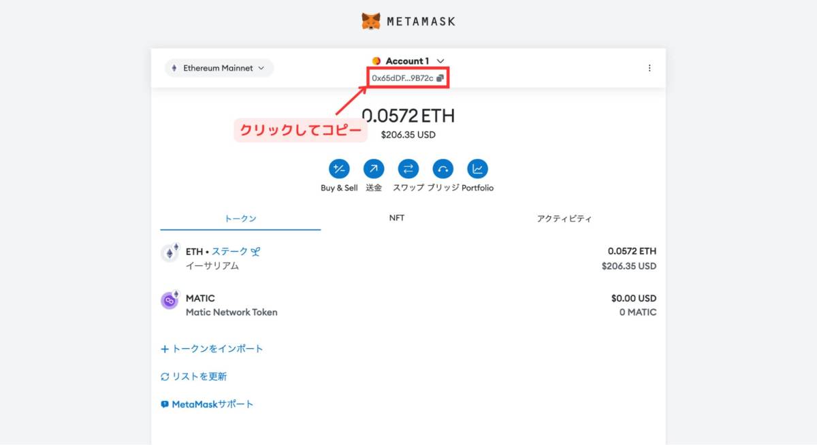This screenshot has width=817, height=445.
Task: Open MetaMaskサポート support page
Action: (x=208, y=403)
